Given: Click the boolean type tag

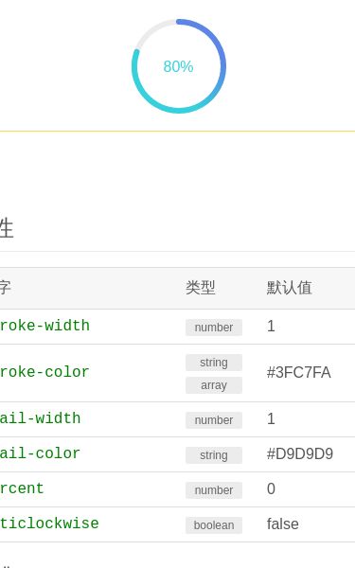Looking at the screenshot, I should tap(214, 525).
